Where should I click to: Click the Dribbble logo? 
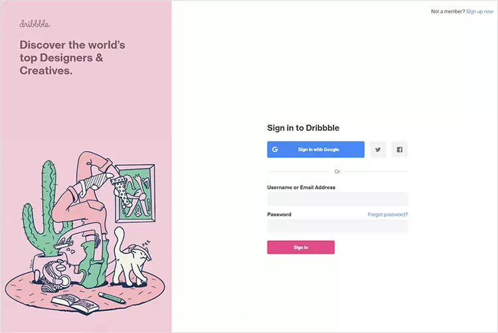coord(35,24)
